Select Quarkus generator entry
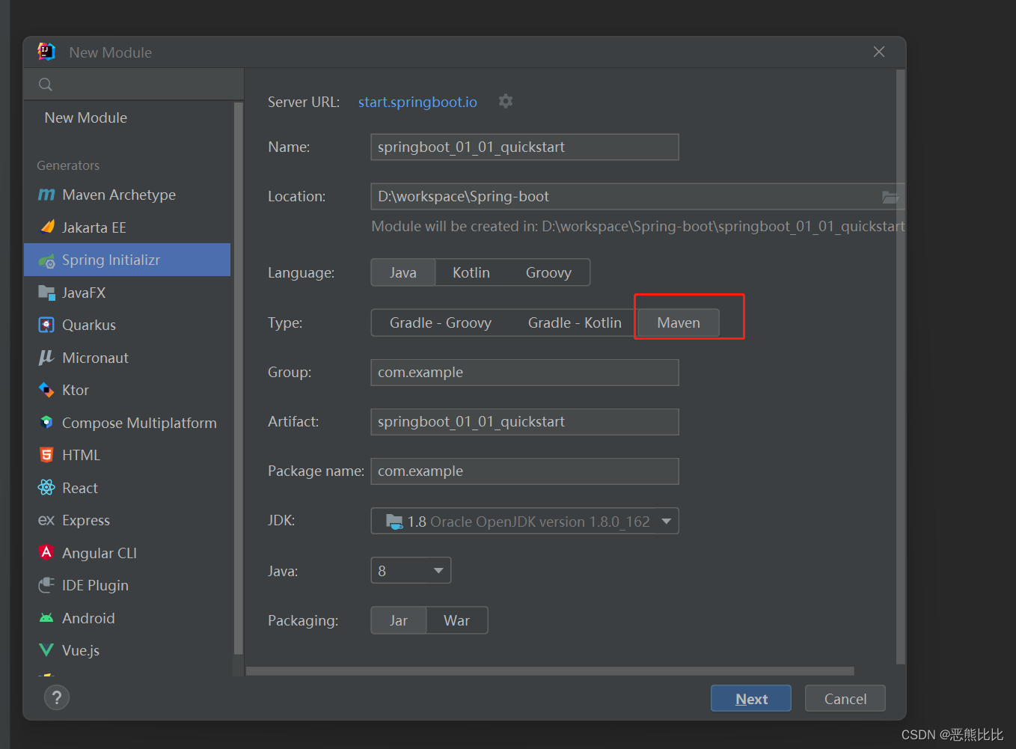This screenshot has width=1016, height=749. click(127, 325)
